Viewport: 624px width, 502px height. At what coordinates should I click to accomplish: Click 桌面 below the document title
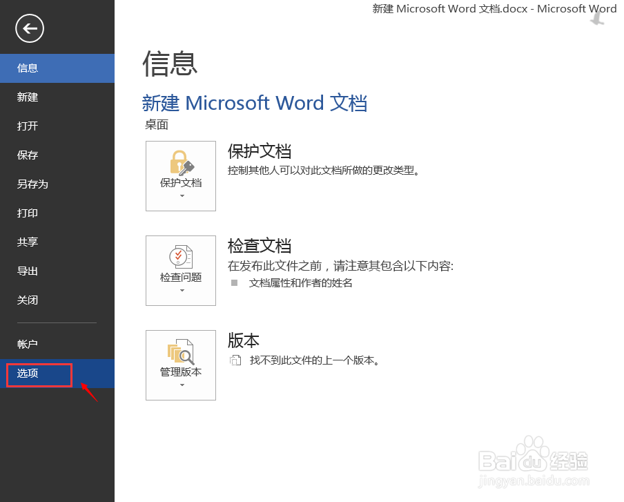[156, 124]
